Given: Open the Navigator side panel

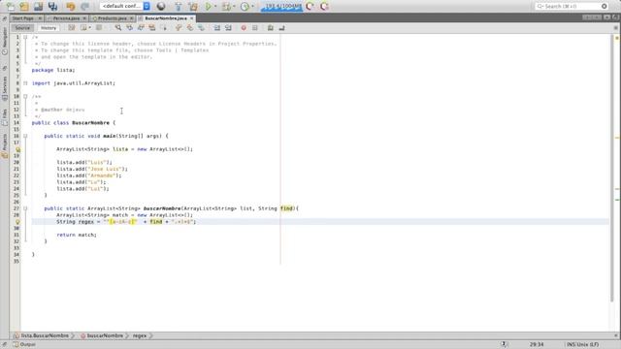Looking at the screenshot, I should point(4,42).
